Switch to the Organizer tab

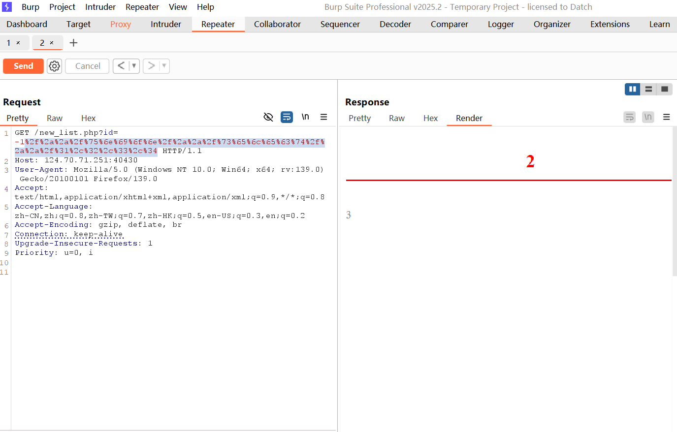(x=552, y=24)
